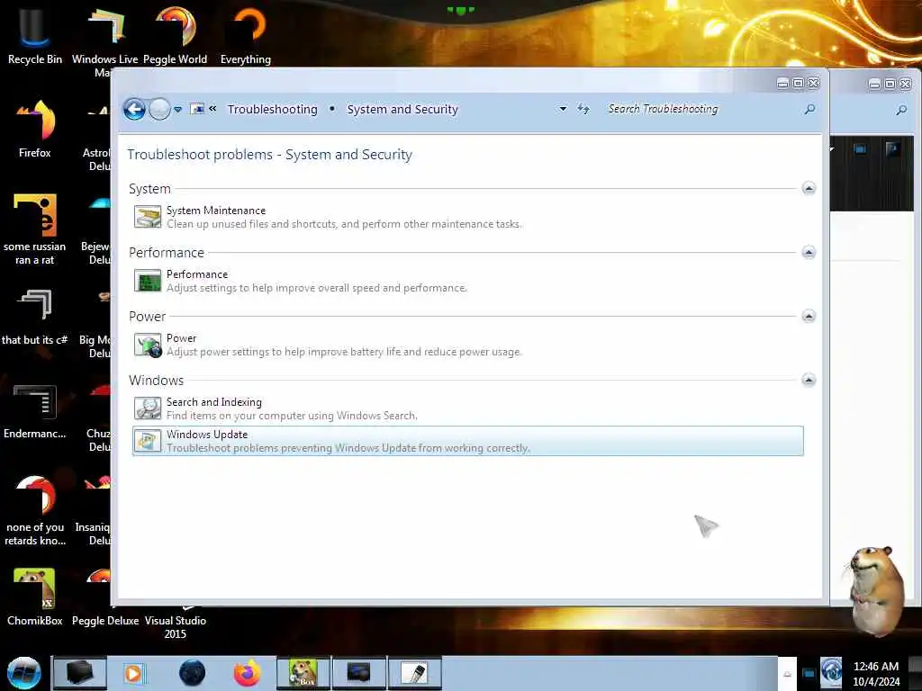Select the Everything desktop icon
This screenshot has width=922, height=691.
coord(246,35)
